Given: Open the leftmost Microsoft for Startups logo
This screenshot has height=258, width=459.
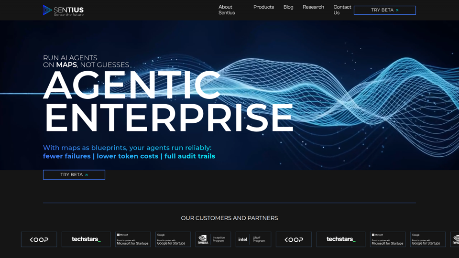Looking at the screenshot, I should coord(133,239).
